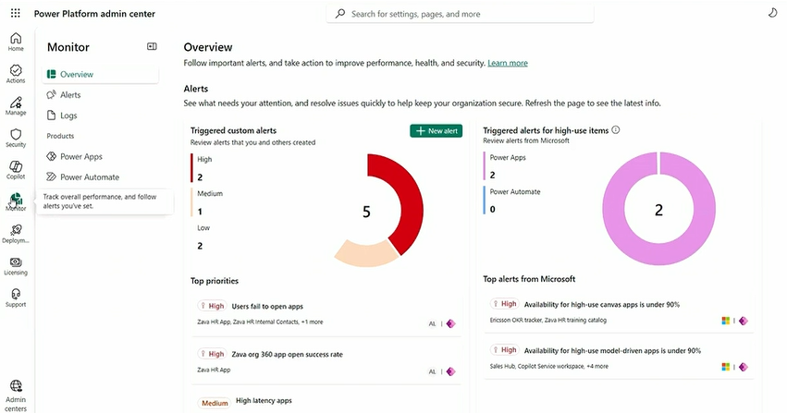Select Alerts in Monitor menu
The image size is (787, 413).
[70, 95]
